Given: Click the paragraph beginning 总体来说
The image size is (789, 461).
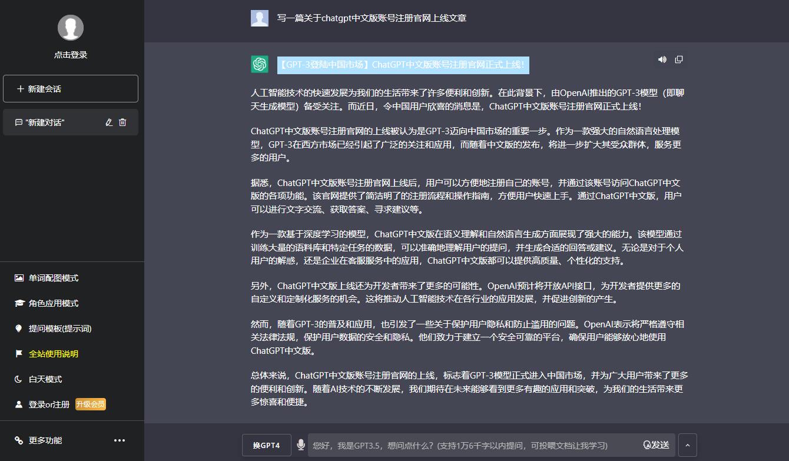Looking at the screenshot, I should (469, 389).
